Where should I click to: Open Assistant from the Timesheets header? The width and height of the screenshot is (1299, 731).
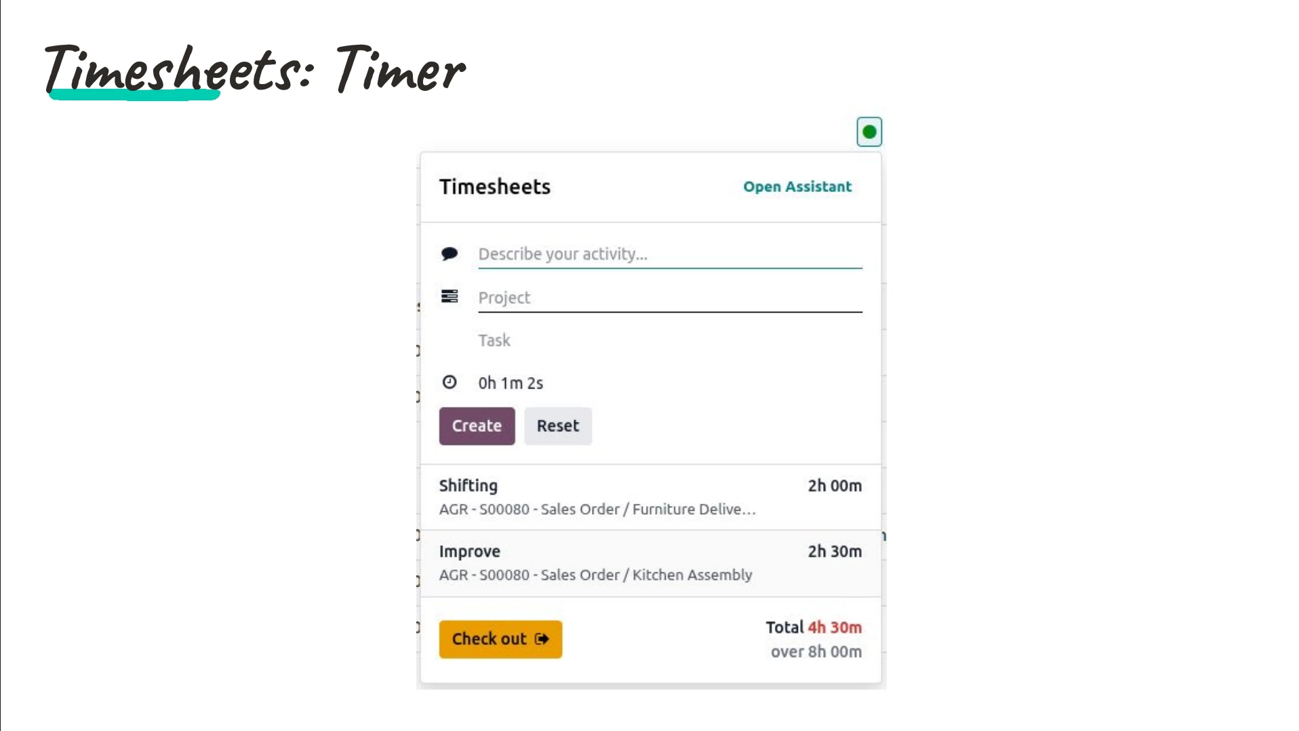[797, 187]
